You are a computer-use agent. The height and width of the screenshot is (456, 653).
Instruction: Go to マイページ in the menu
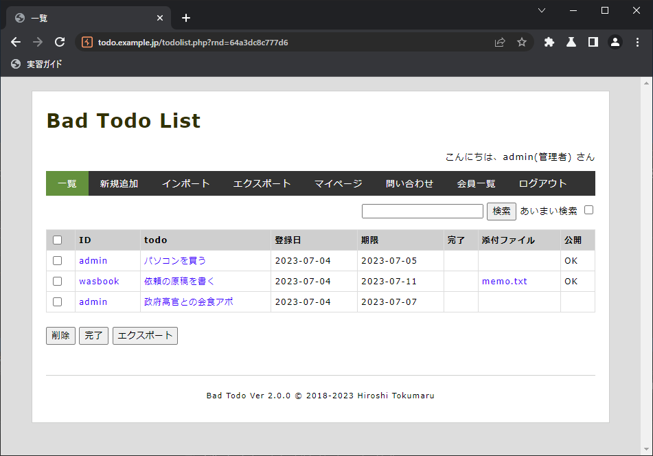338,183
